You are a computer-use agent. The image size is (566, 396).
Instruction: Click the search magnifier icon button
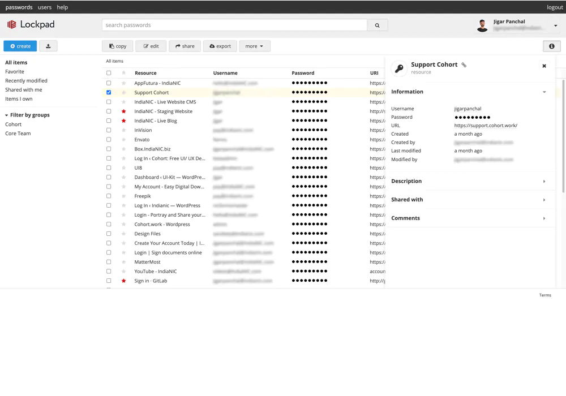click(378, 25)
